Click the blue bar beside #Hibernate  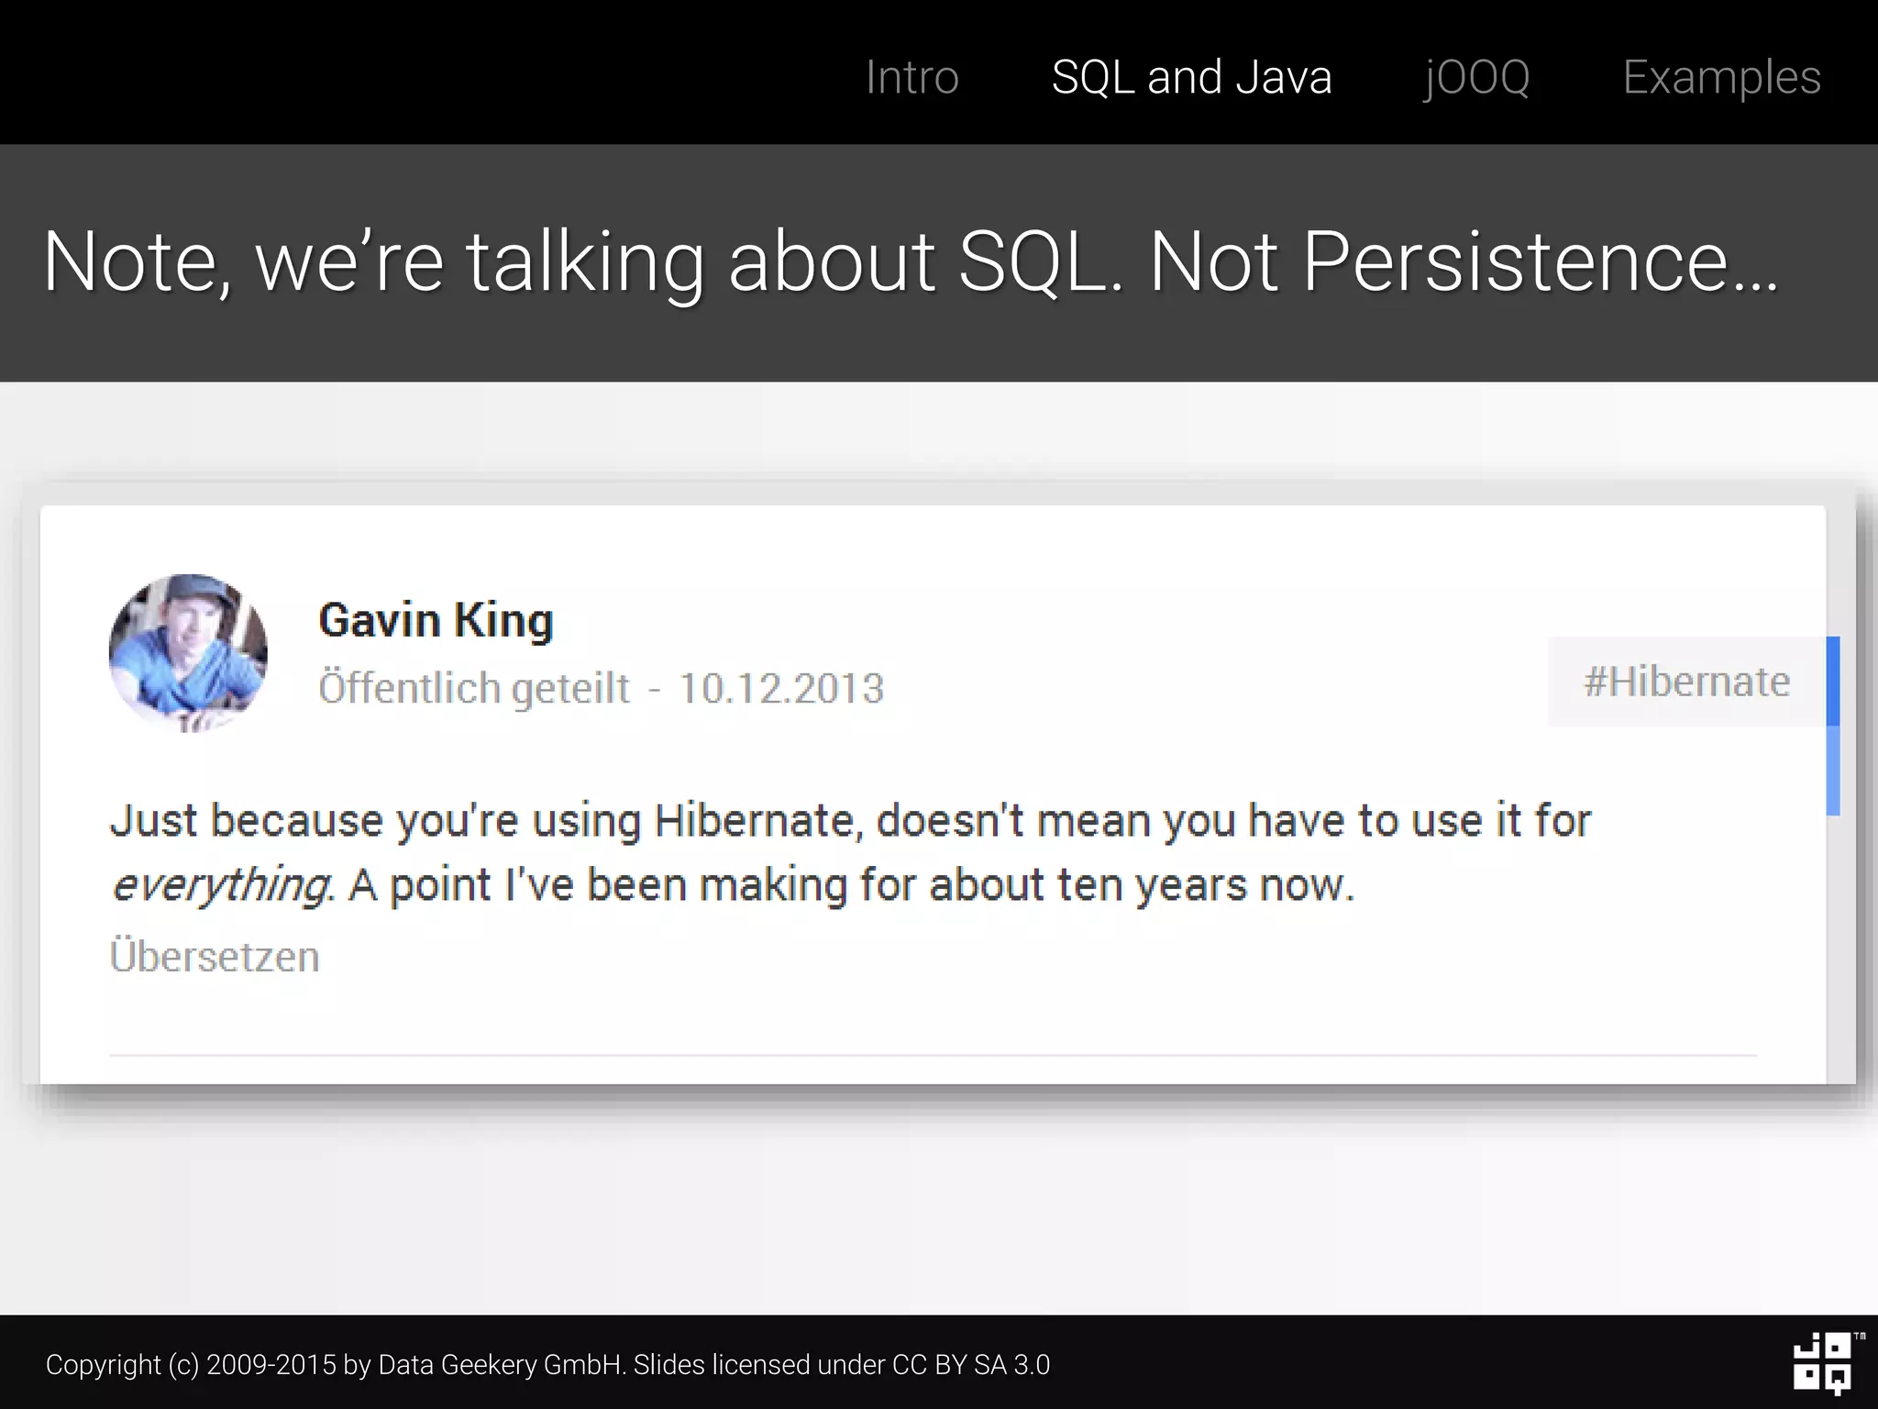tap(1832, 725)
